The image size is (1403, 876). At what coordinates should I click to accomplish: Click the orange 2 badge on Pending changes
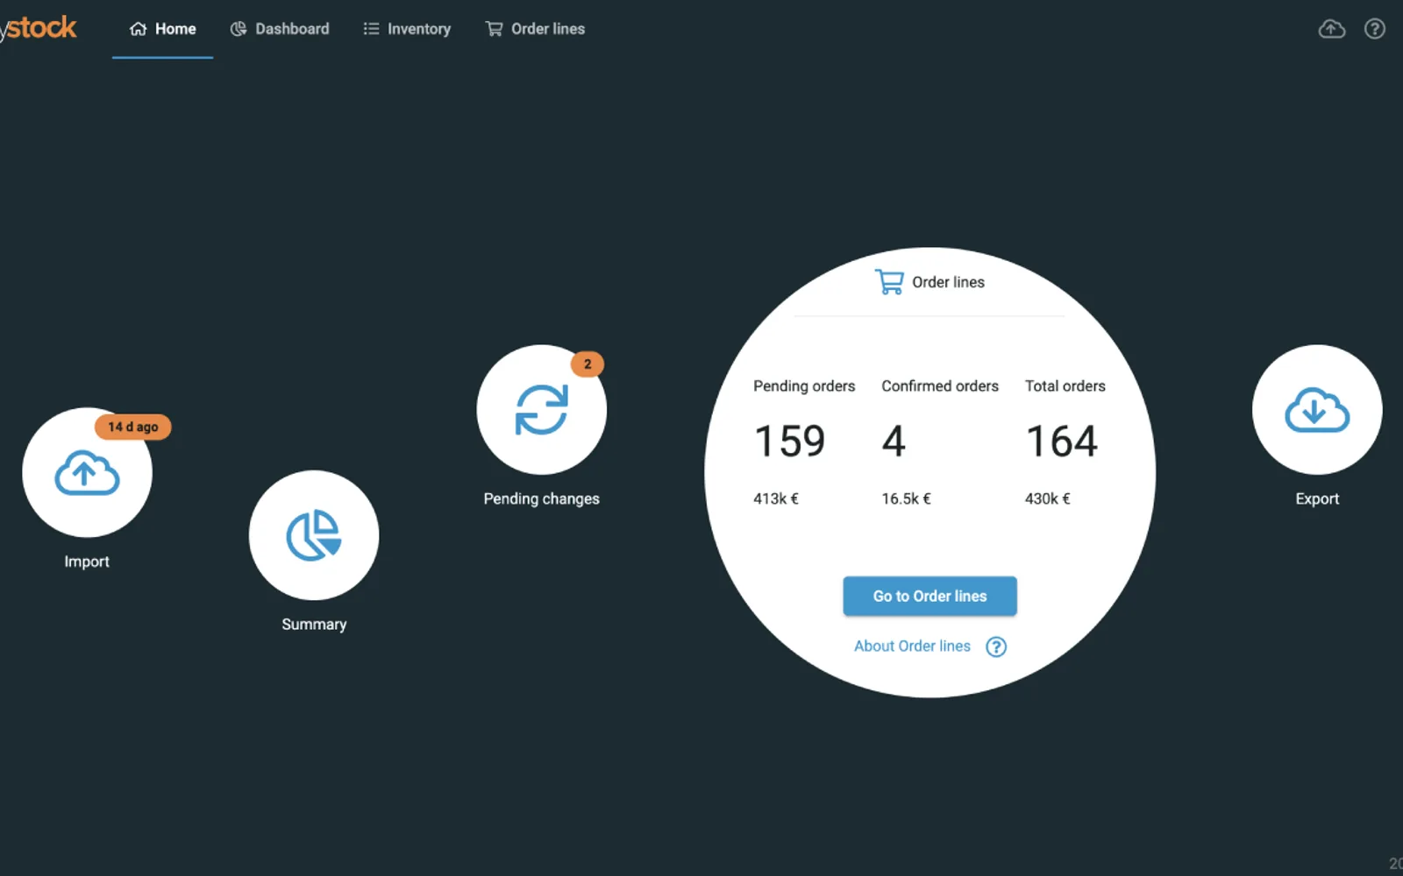[588, 364]
